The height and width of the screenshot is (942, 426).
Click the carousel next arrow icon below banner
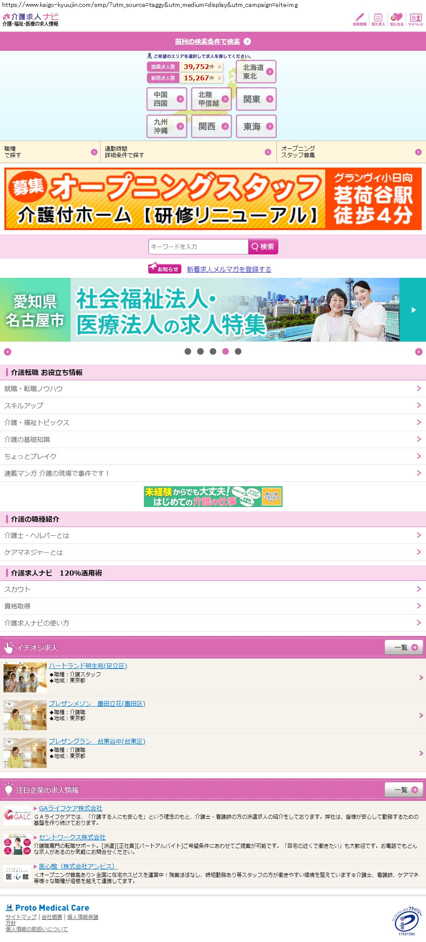(x=419, y=352)
